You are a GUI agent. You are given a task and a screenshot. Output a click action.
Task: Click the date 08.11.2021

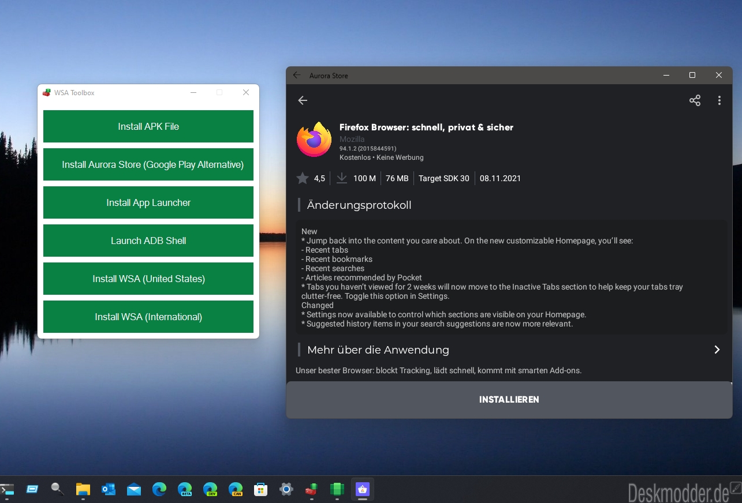500,178
